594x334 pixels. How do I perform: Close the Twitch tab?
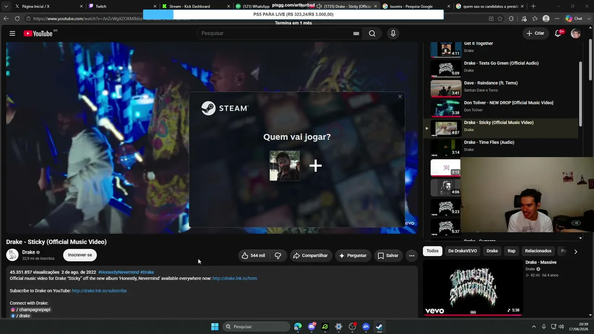pos(155,6)
